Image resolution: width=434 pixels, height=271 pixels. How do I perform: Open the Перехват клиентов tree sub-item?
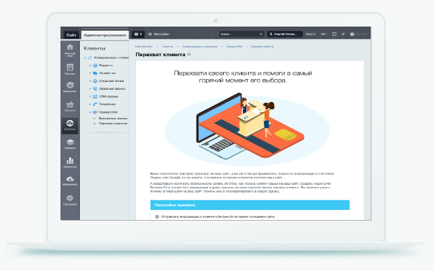tap(113, 124)
